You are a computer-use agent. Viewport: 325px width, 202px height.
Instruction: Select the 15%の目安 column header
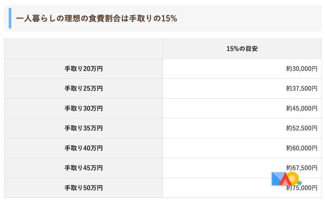(x=242, y=49)
